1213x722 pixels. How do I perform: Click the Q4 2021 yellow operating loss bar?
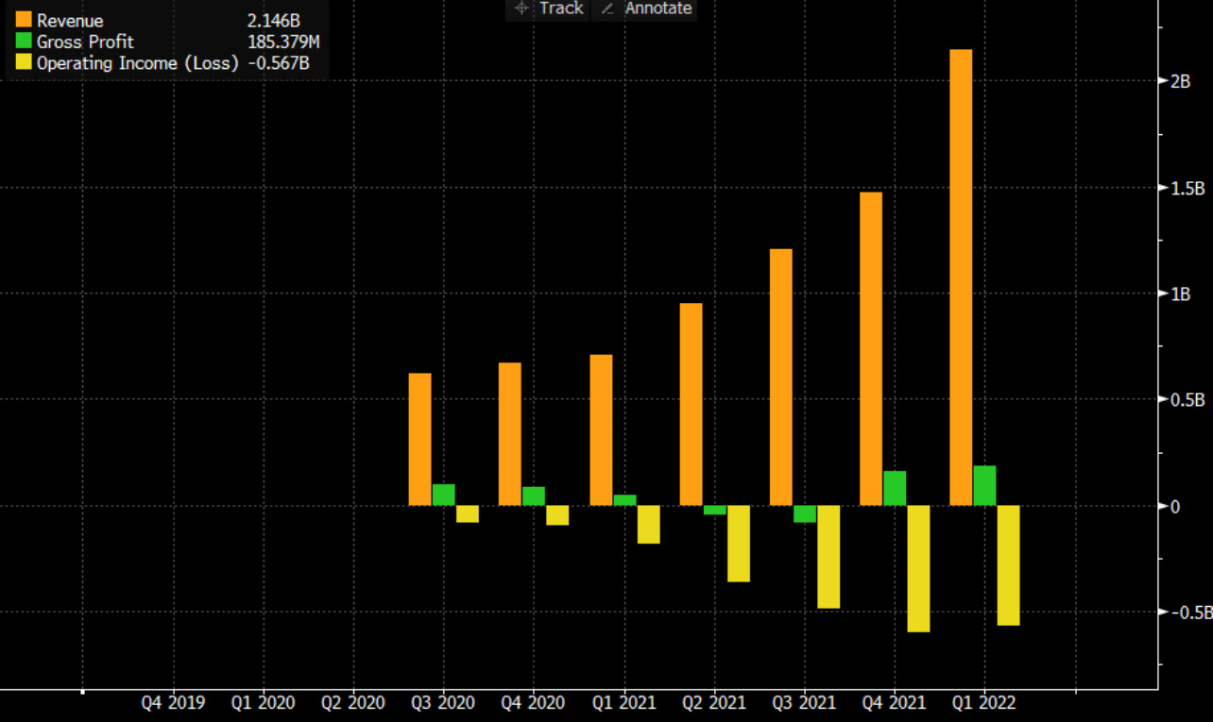[918, 568]
